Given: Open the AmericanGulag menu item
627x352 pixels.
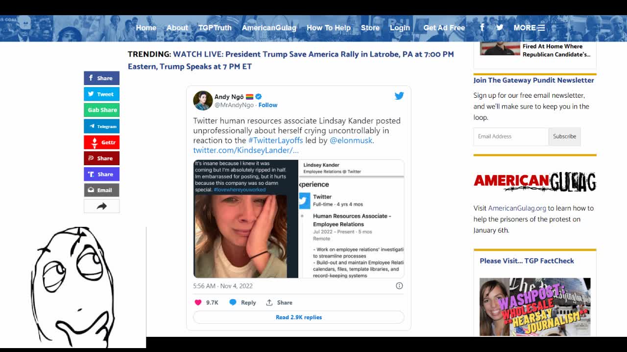Looking at the screenshot, I should 269,28.
